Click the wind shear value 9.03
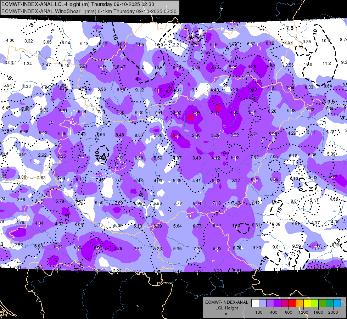 (x=217, y=248)
